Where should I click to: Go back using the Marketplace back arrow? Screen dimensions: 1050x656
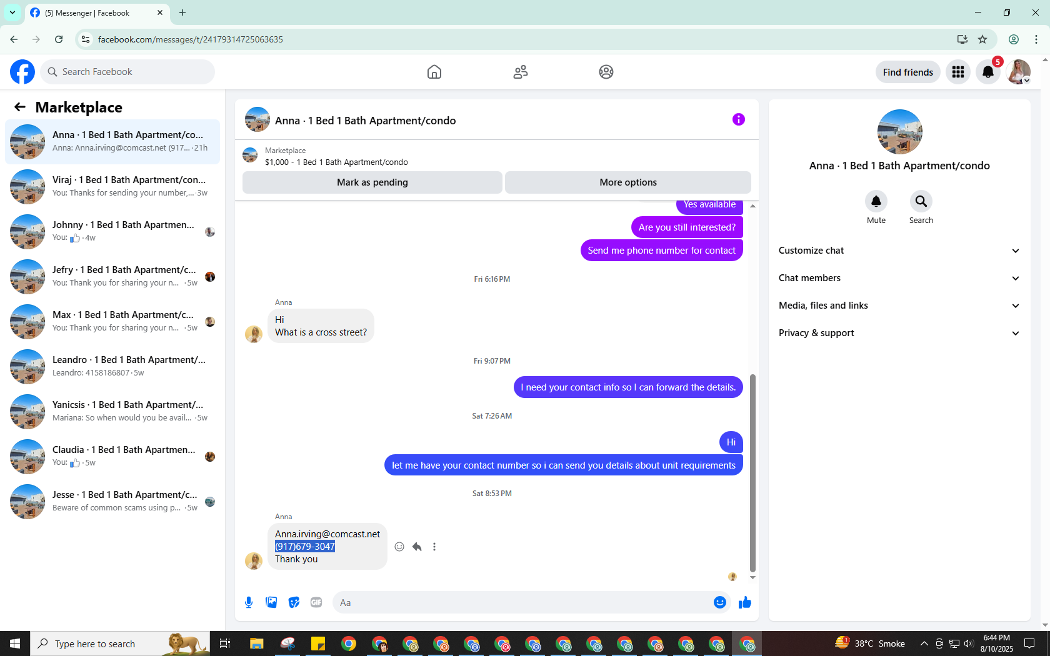click(x=20, y=107)
